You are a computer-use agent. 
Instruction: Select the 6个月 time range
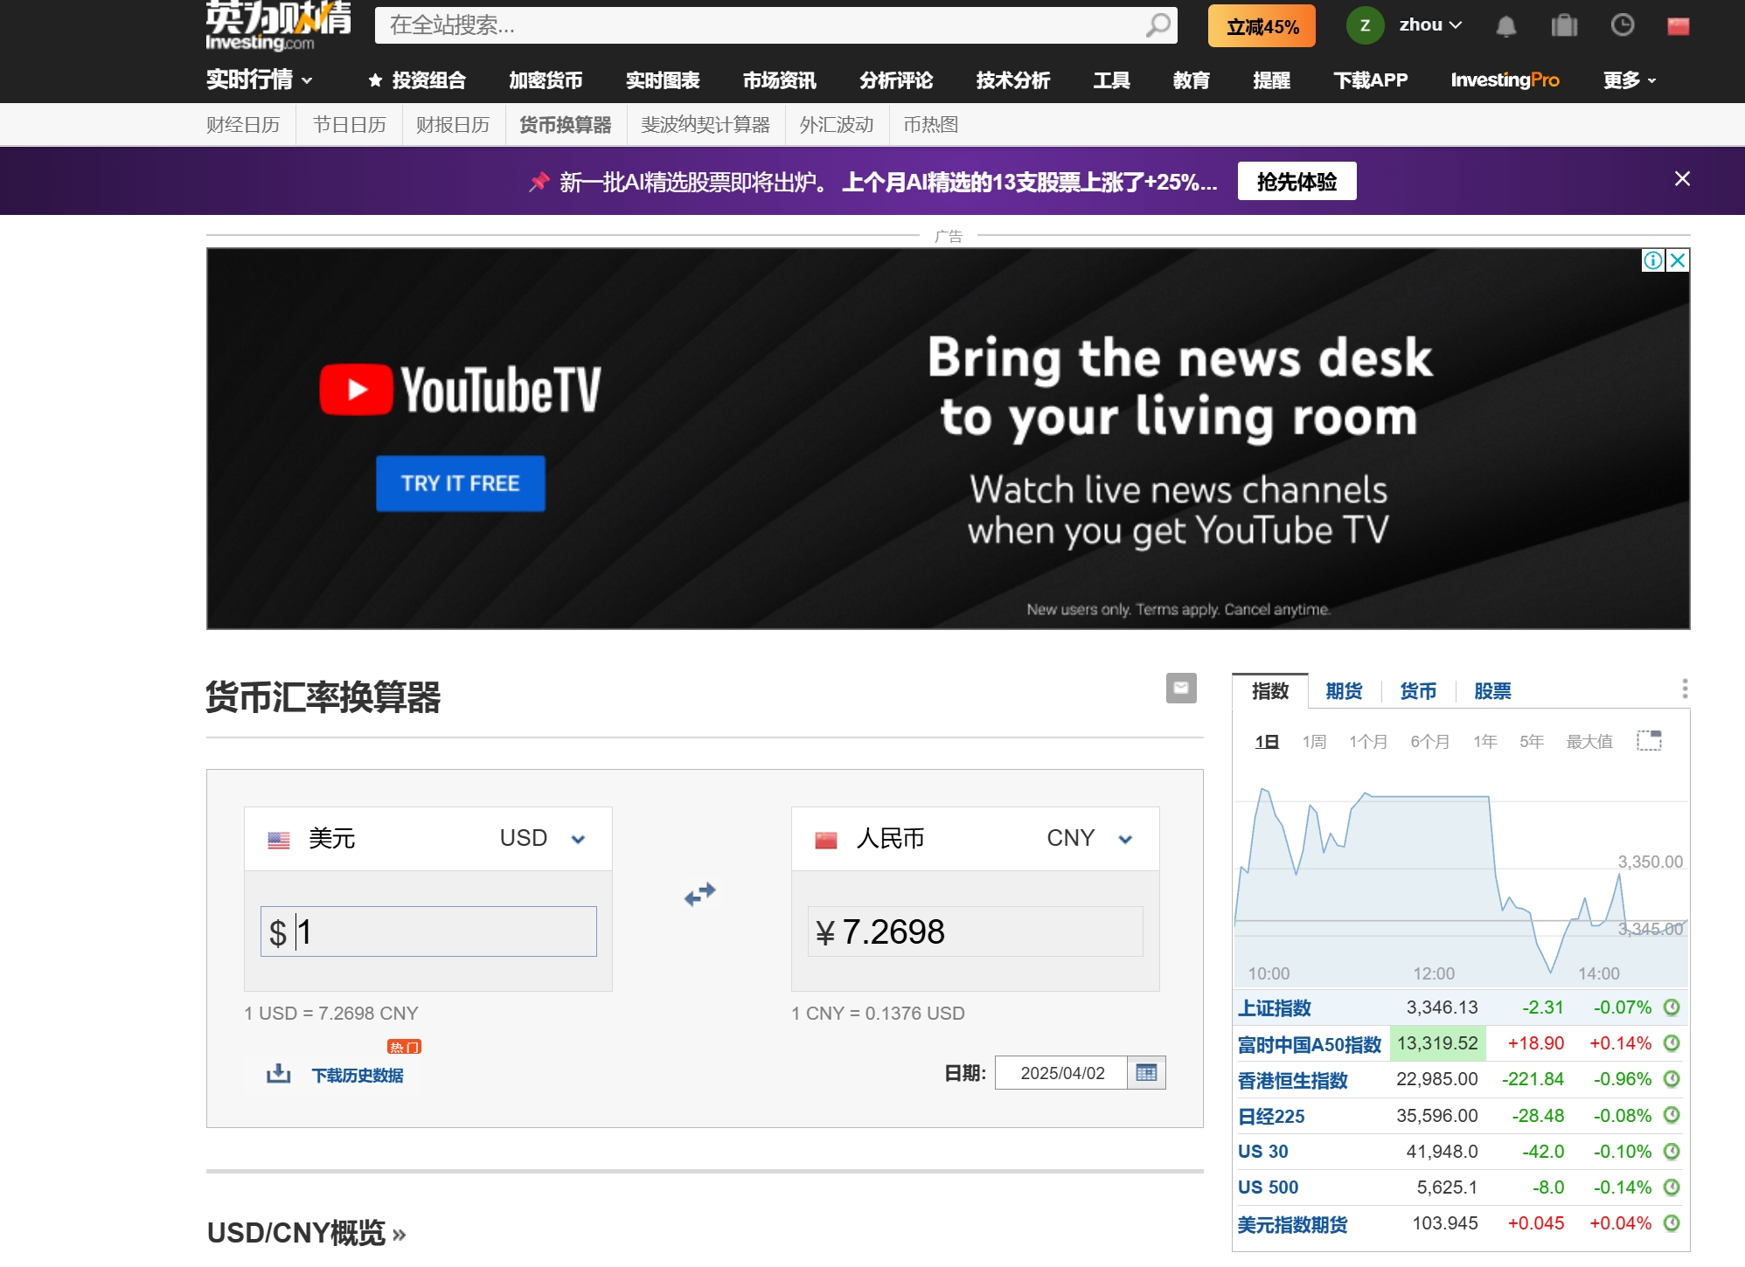[1430, 741]
